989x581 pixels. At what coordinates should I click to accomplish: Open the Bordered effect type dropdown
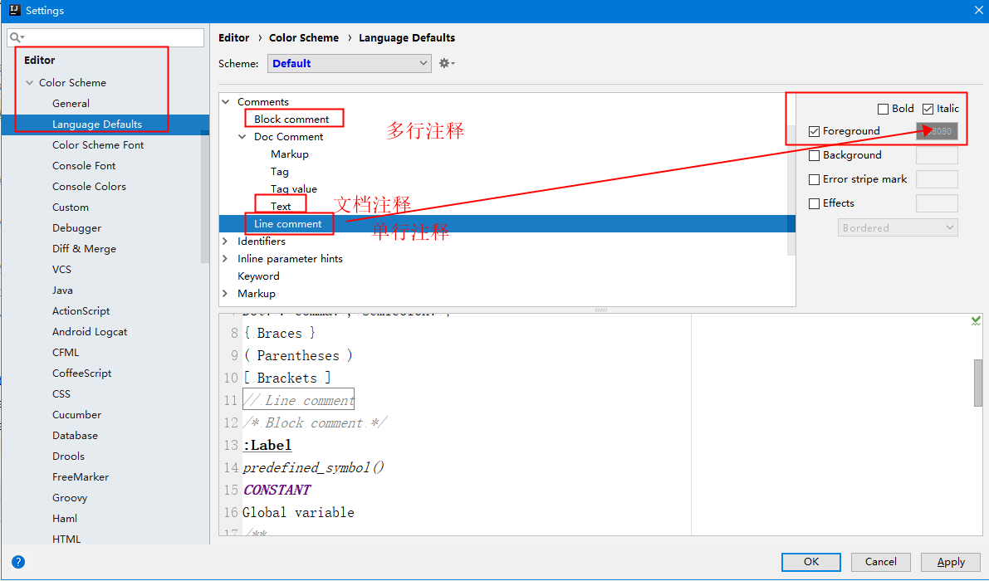[x=898, y=227]
